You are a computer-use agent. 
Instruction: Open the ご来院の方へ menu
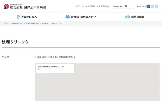coord(27,17)
